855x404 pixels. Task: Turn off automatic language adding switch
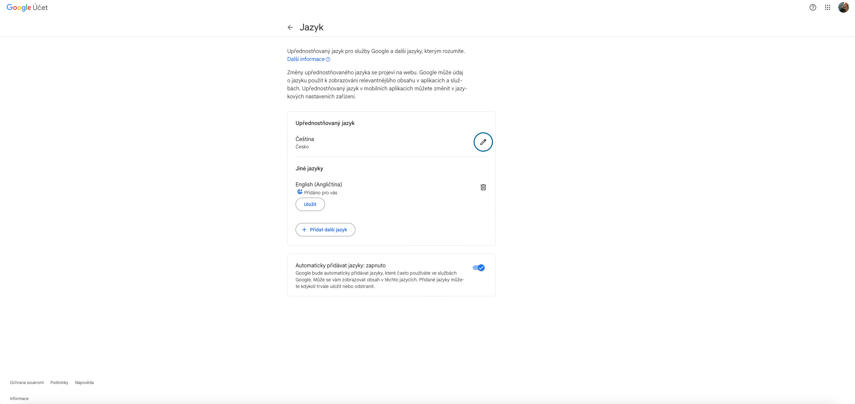pyautogui.click(x=479, y=268)
